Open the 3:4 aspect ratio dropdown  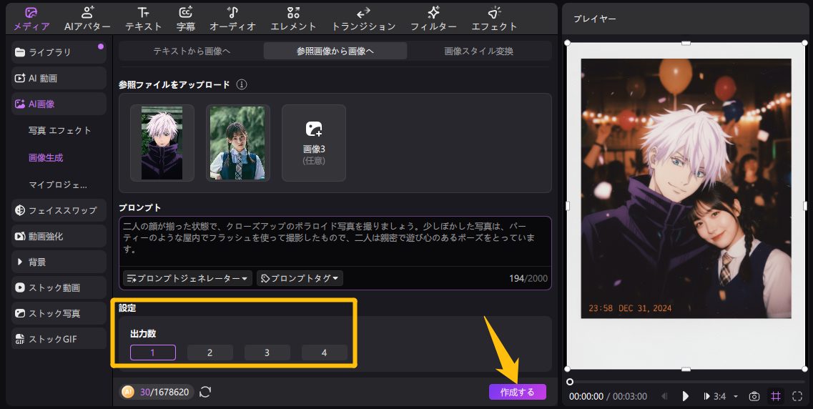click(x=735, y=397)
